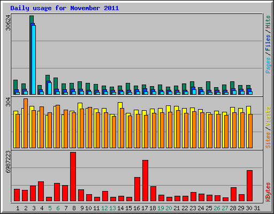Click day label 1 on the x-axis

pyautogui.click(x=18, y=208)
